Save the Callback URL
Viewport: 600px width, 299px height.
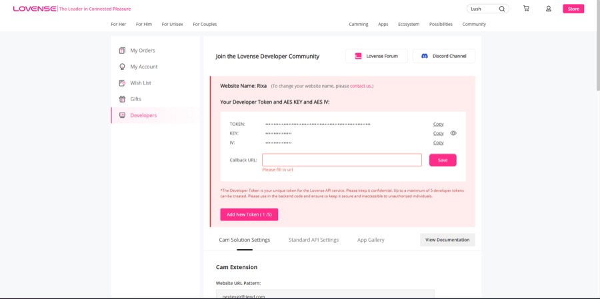pos(443,160)
